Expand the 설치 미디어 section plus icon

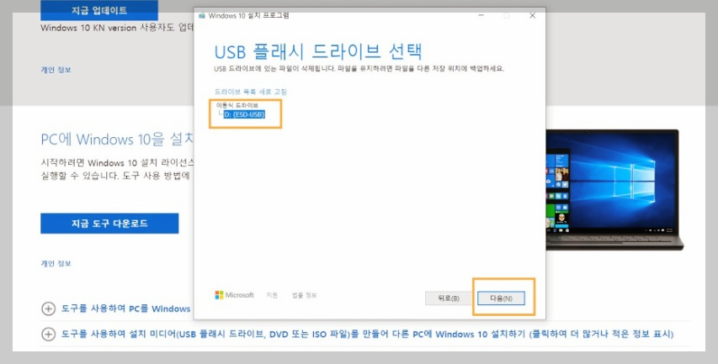click(x=48, y=335)
